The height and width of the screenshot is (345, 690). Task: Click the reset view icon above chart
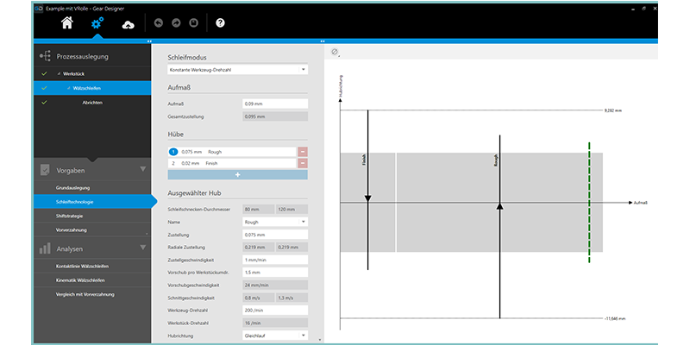tap(335, 53)
